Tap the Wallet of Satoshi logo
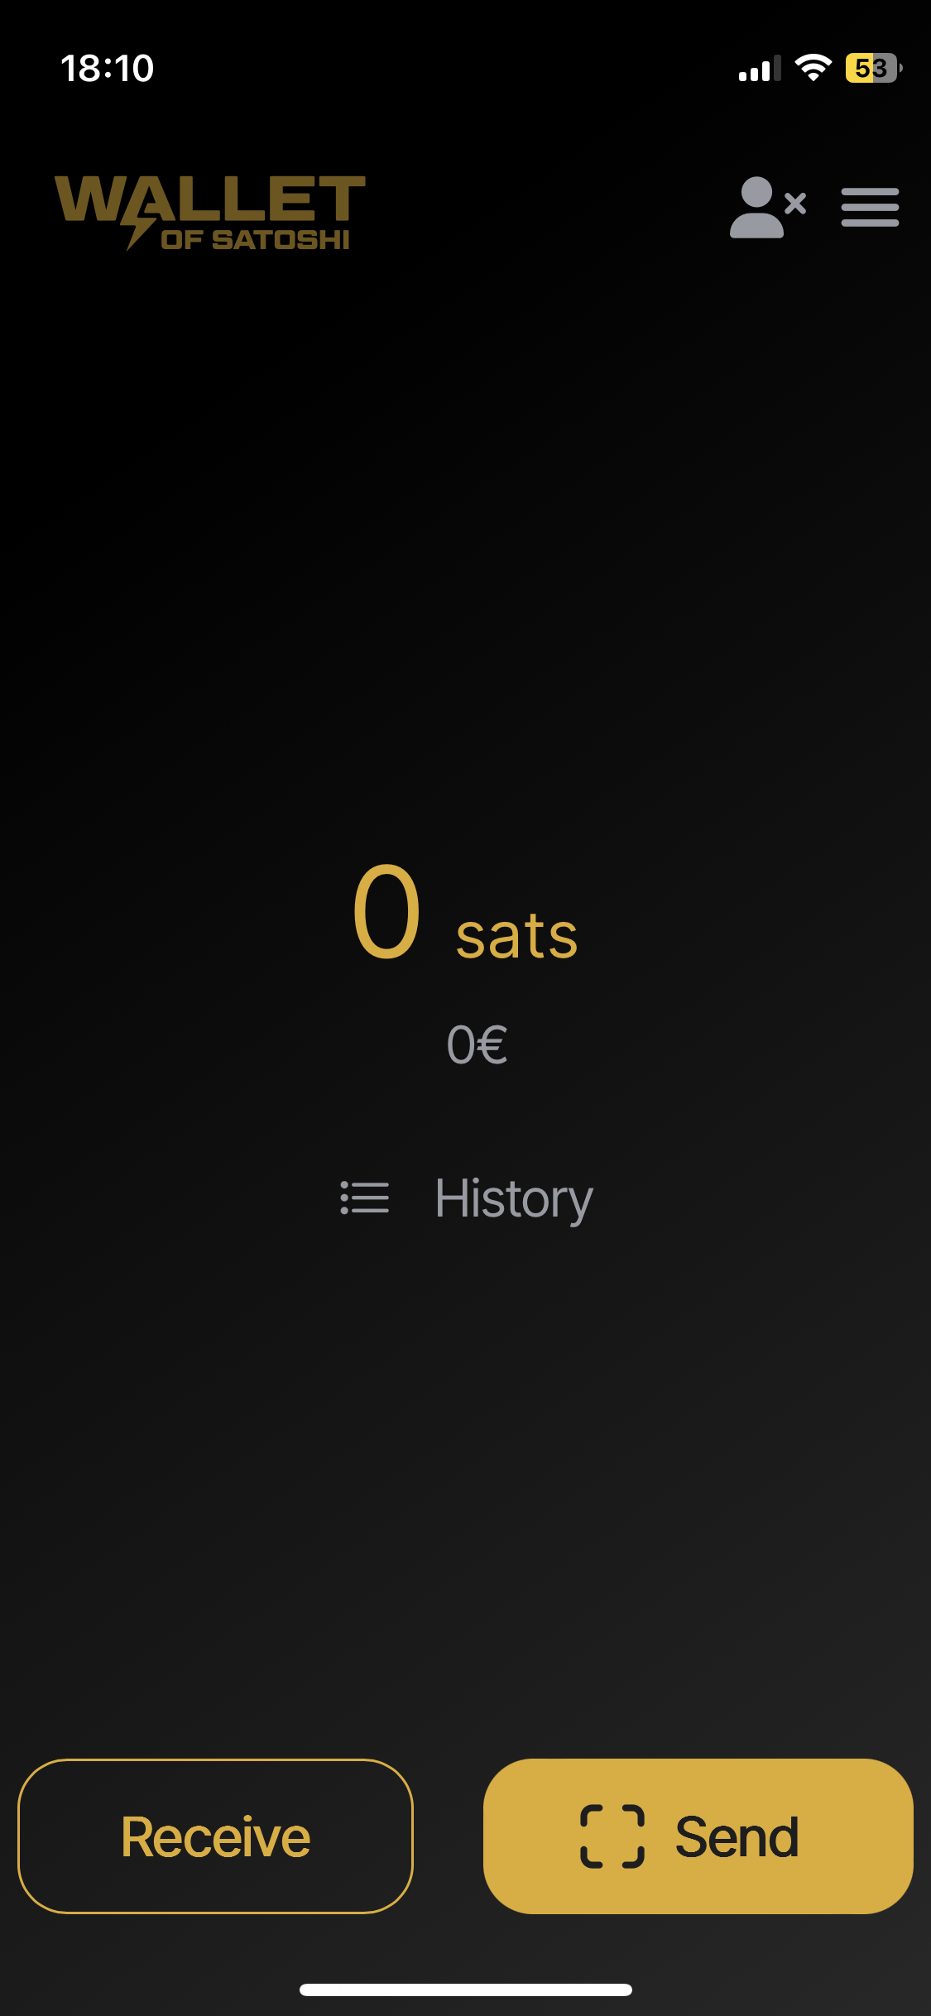The image size is (931, 2016). click(x=210, y=211)
